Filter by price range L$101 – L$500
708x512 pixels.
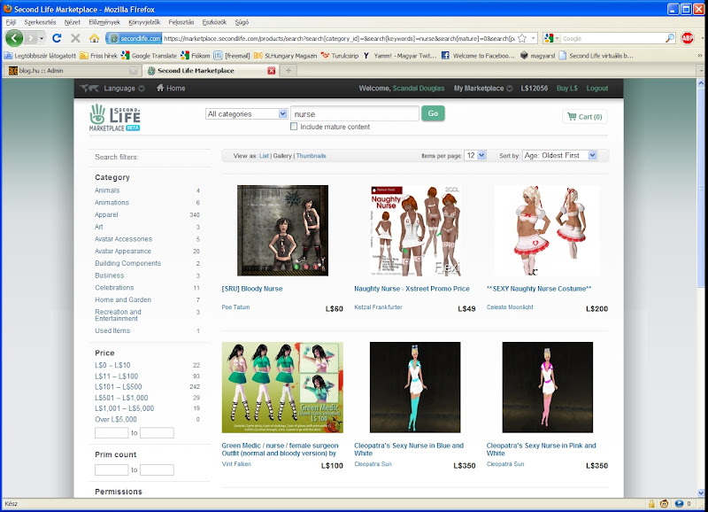[119, 387]
